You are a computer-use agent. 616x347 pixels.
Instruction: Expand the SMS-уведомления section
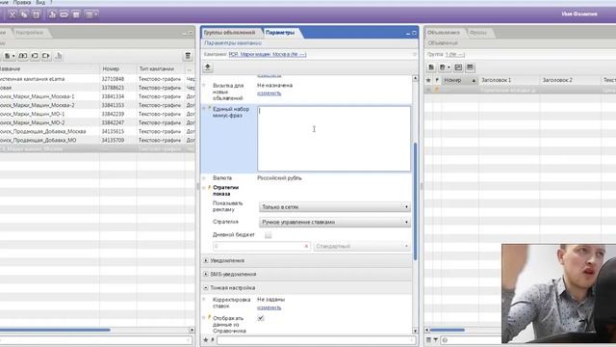[206, 274]
